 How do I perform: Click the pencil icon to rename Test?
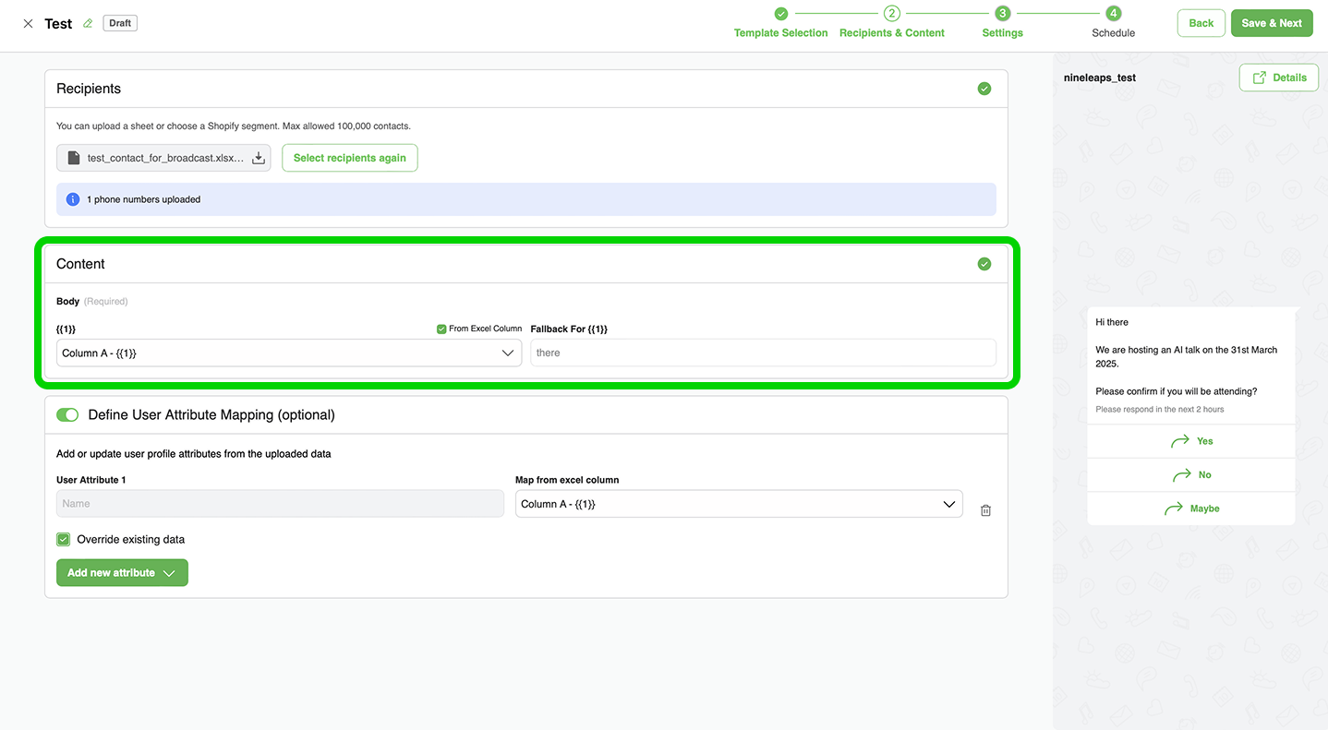coord(88,24)
